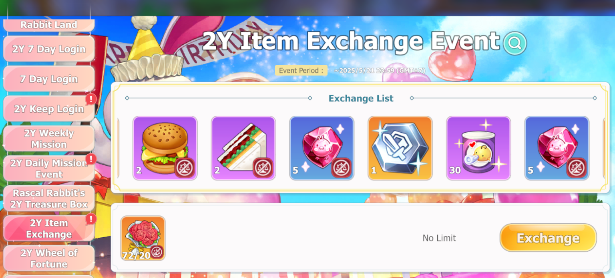Open the 2Y 7 Day Login tab
Screen dimensions: 615x278
click(49, 49)
